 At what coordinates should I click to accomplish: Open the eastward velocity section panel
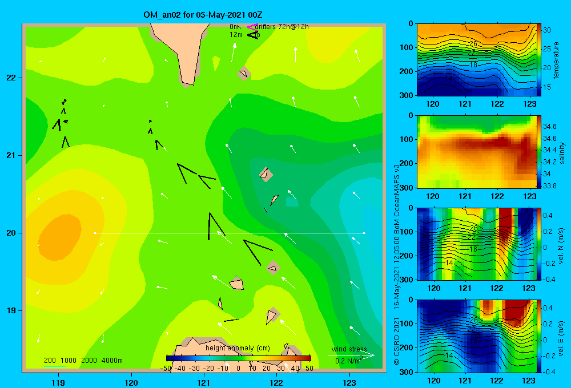(476, 336)
